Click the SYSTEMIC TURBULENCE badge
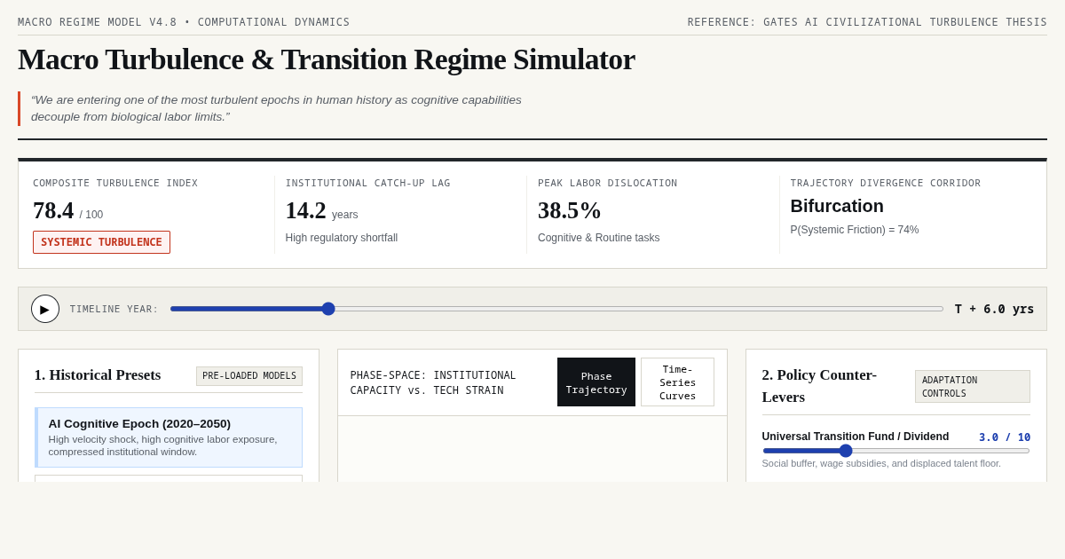 [x=101, y=242]
